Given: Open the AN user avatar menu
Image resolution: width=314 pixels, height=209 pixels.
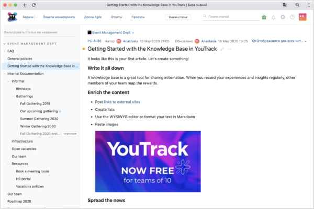Looking at the screenshot, I should [302, 17].
